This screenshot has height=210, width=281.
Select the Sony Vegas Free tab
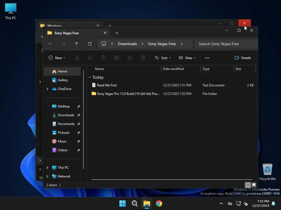(x=77, y=33)
